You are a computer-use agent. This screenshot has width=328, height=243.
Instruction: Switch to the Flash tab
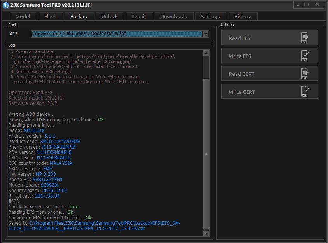[x=51, y=17]
